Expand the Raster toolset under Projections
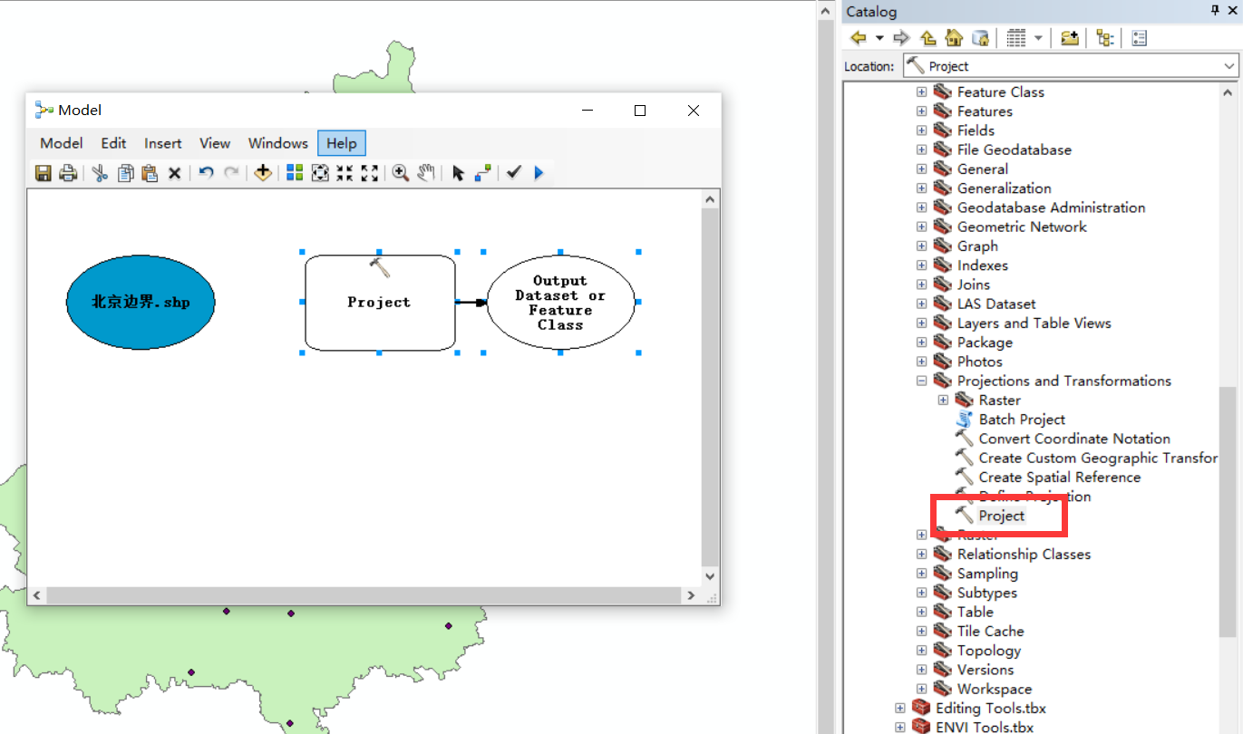Viewport: 1243px width, 734px height. 943,400
